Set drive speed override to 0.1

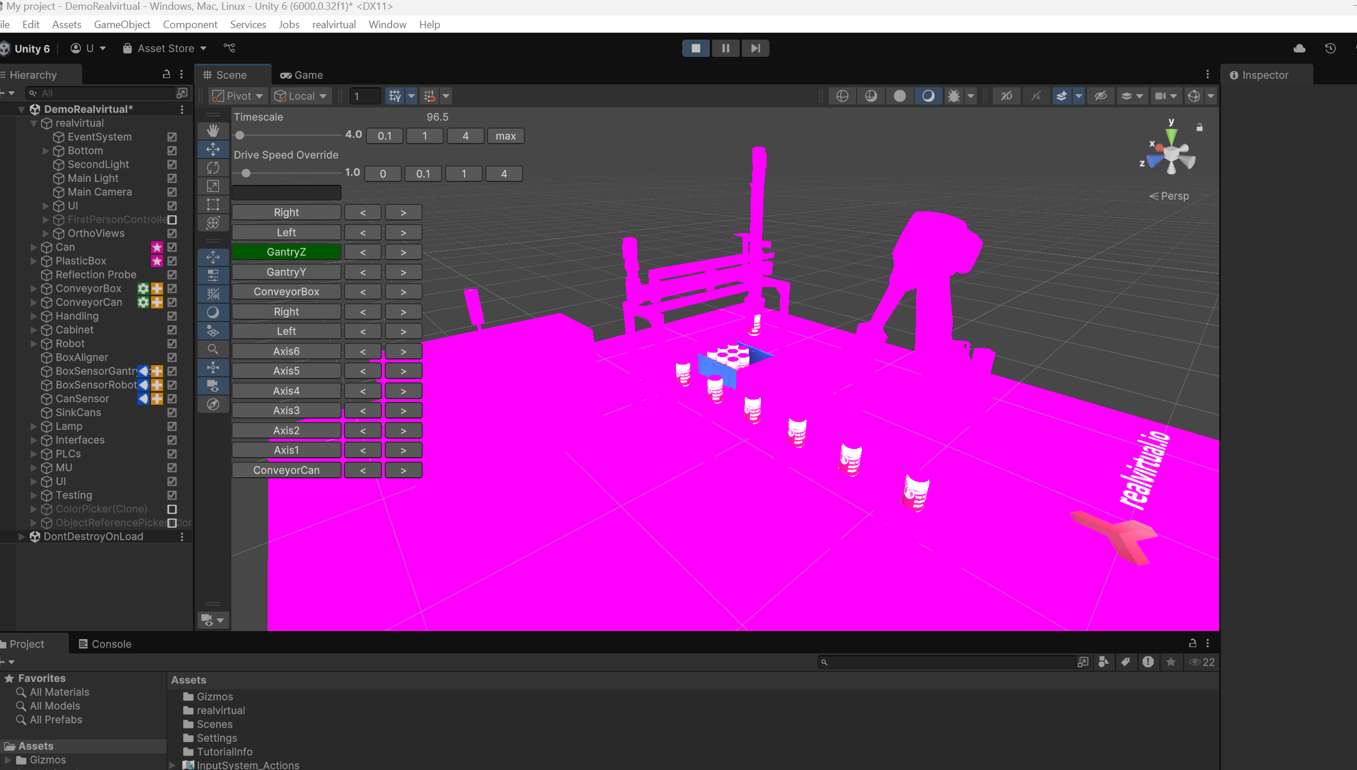pos(423,173)
